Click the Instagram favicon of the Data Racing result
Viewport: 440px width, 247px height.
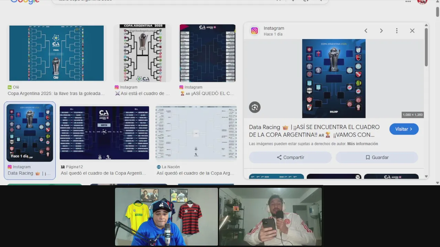[x=10, y=167]
